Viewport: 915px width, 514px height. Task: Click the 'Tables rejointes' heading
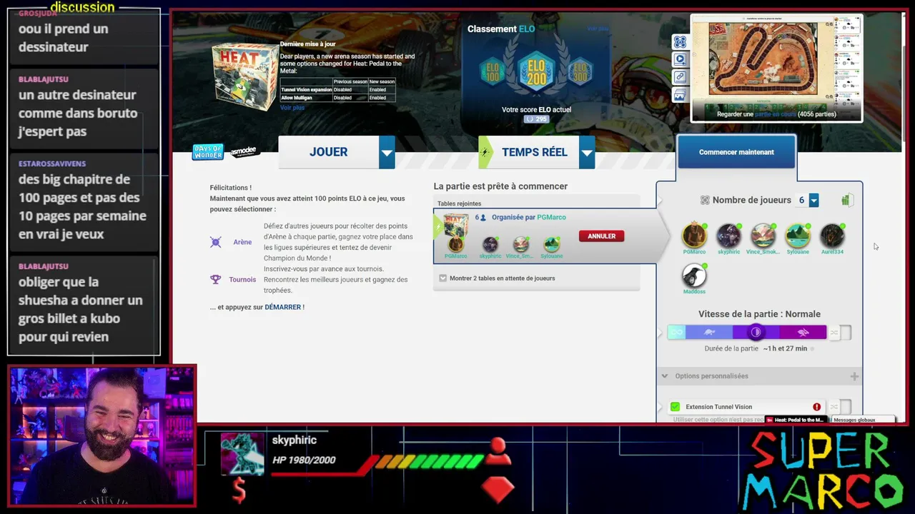pos(459,203)
